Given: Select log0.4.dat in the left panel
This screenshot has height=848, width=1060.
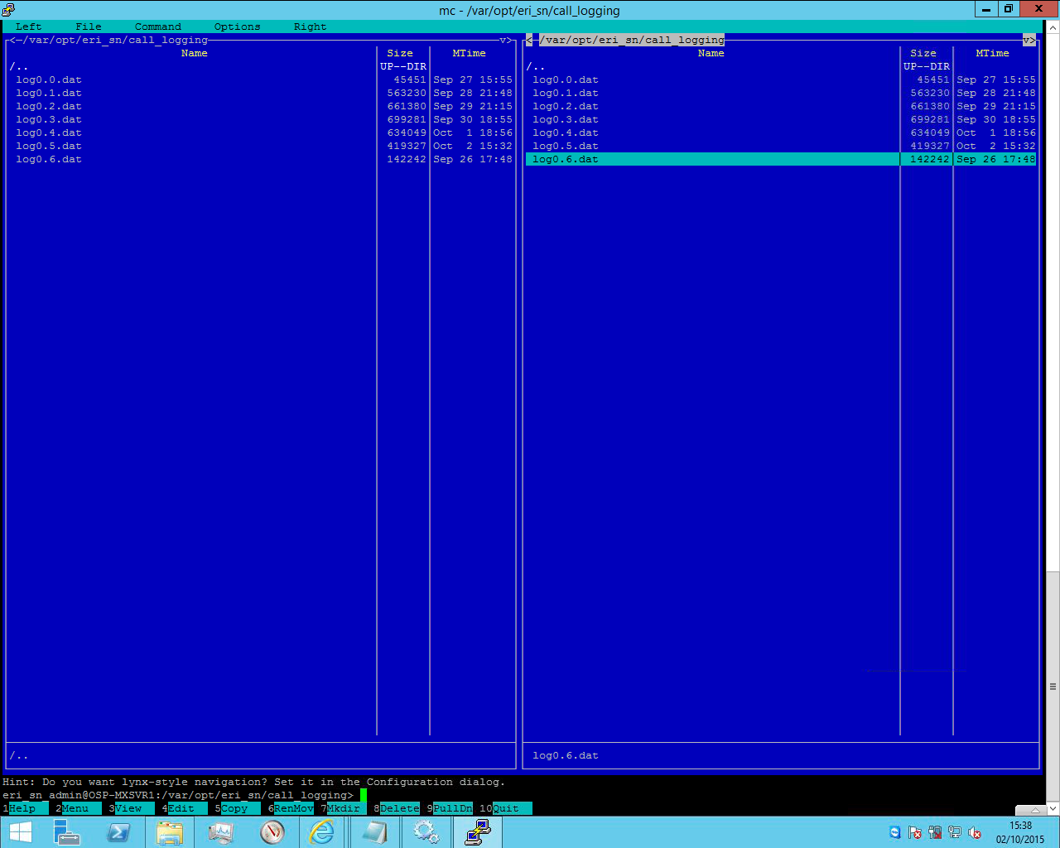Looking at the screenshot, I should coord(261,132).
